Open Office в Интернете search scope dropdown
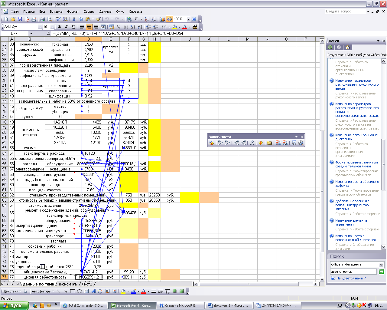This screenshot has height=310, width=387. point(382,264)
